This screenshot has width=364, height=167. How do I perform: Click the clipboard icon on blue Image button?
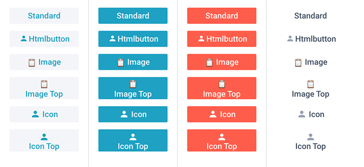coord(120,62)
